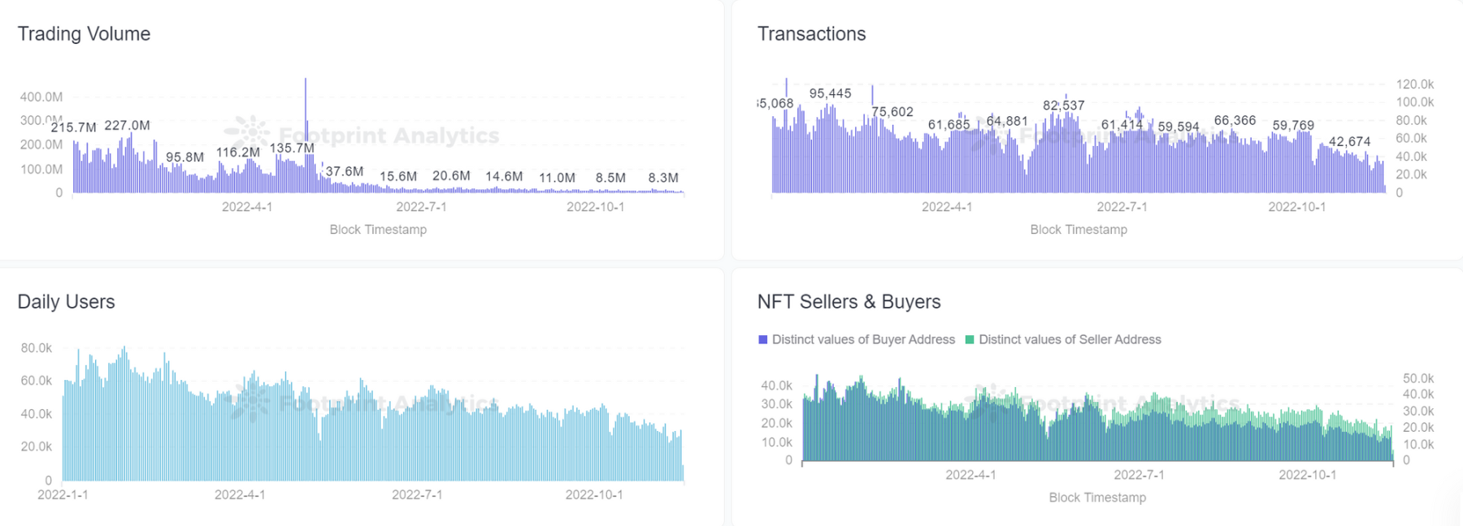The height and width of the screenshot is (526, 1463).
Task: Click the 82,537 data label in Transactions
Action: tap(1063, 106)
